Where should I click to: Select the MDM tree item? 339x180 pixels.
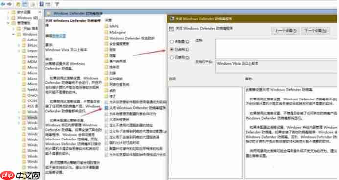[x=32, y=62]
